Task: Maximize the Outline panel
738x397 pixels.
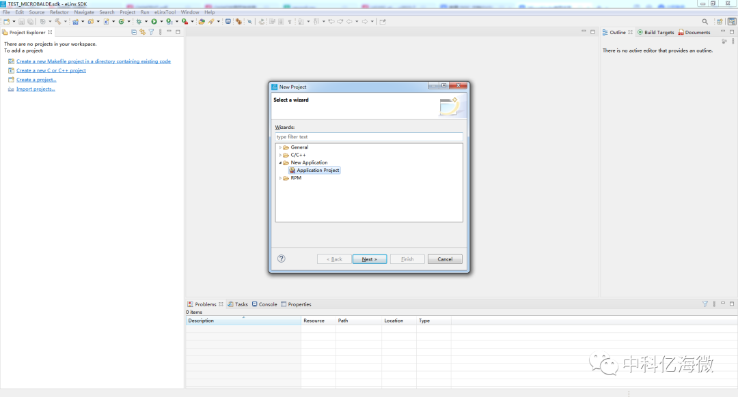Action: (732, 32)
